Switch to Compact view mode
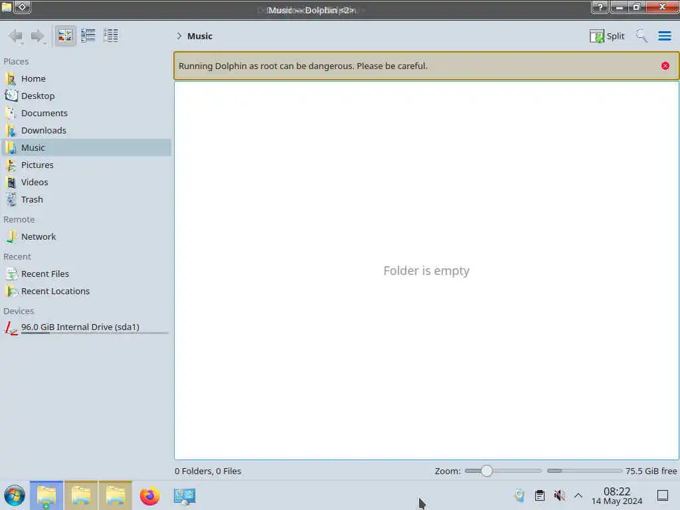 click(x=88, y=36)
